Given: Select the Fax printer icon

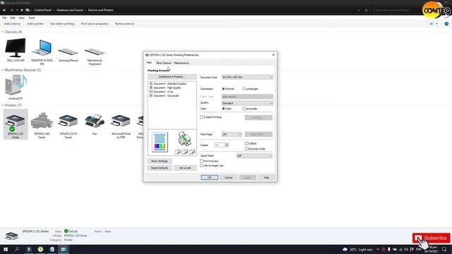Looking at the screenshot, I should point(95,121).
